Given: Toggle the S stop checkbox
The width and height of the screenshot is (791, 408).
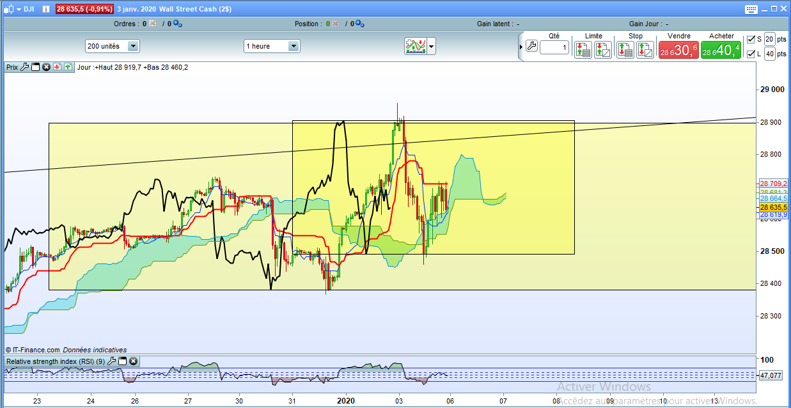Looking at the screenshot, I should [751, 40].
